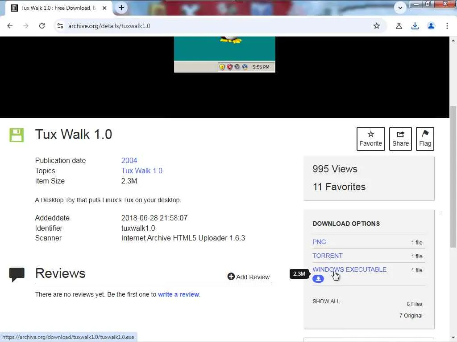The image size is (457, 342).
Task: Go back to the previous page
Action: [10, 26]
